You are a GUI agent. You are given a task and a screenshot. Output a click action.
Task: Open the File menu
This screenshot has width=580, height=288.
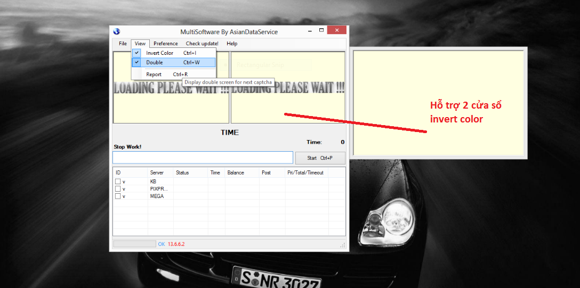click(x=123, y=44)
